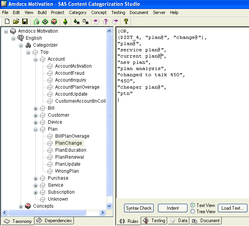Select the PlanUpdate category
The width and height of the screenshot is (249, 226).
[68, 164]
